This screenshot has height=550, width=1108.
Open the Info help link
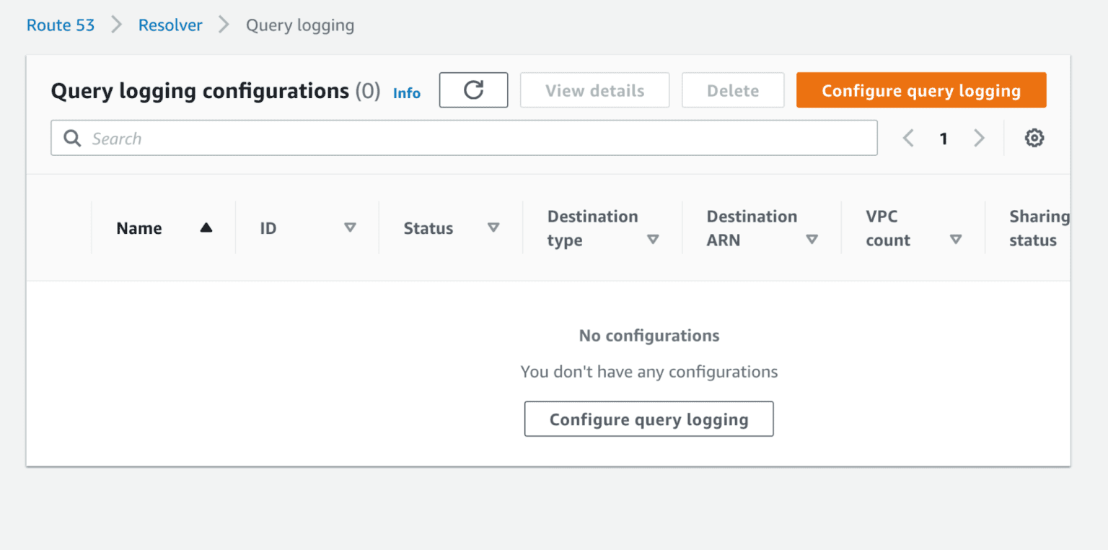406,92
